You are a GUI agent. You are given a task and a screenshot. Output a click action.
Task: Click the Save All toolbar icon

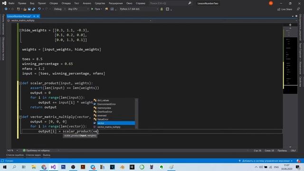(x=33, y=9)
